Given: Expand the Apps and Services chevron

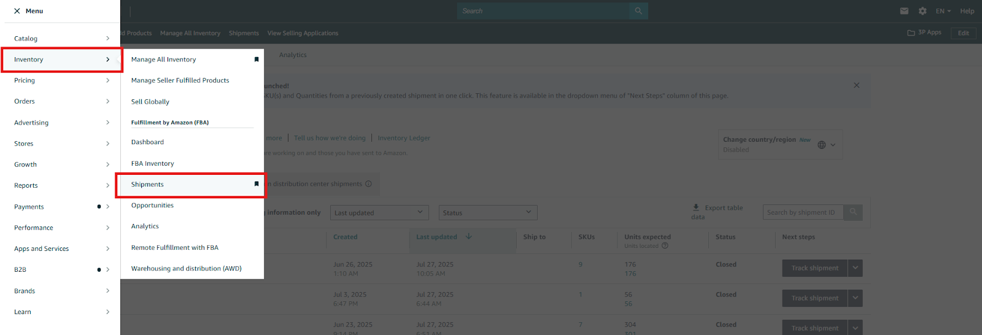Looking at the screenshot, I should click(x=107, y=248).
